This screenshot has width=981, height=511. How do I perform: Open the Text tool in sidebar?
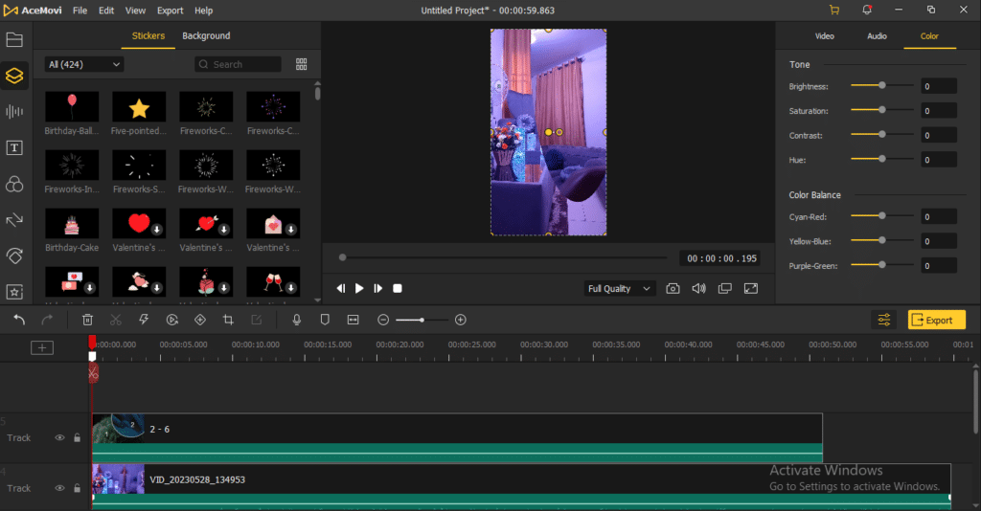(x=14, y=147)
